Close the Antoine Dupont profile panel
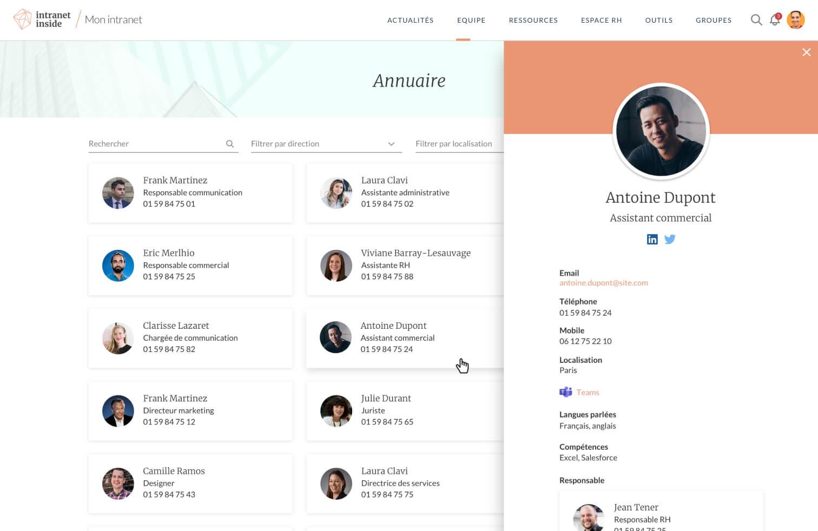Screen dimensions: 818x531 coord(806,52)
